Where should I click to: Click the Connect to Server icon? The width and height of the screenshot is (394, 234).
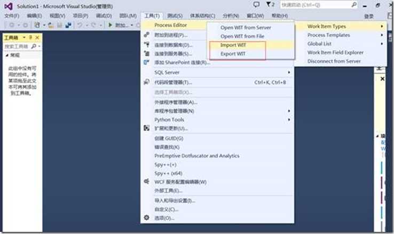coord(146,53)
